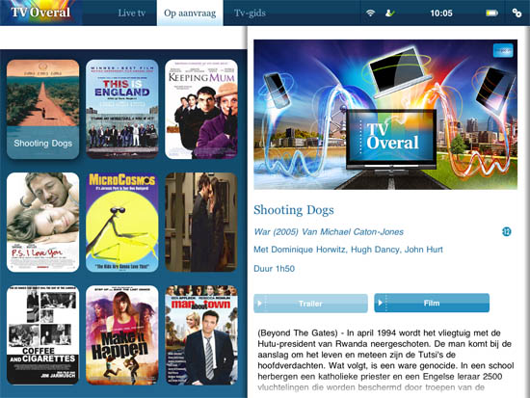Click the user status icon
530x398 pixels.
pyautogui.click(x=389, y=13)
